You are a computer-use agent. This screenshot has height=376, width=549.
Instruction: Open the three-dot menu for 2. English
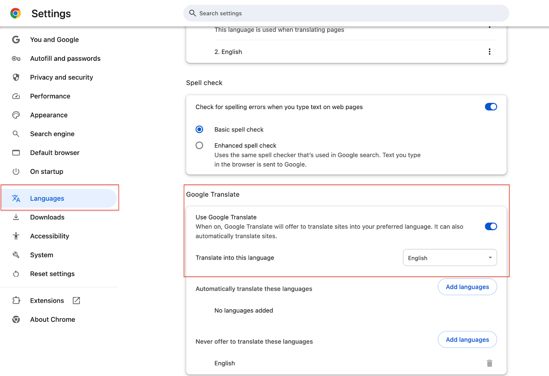[x=489, y=51]
